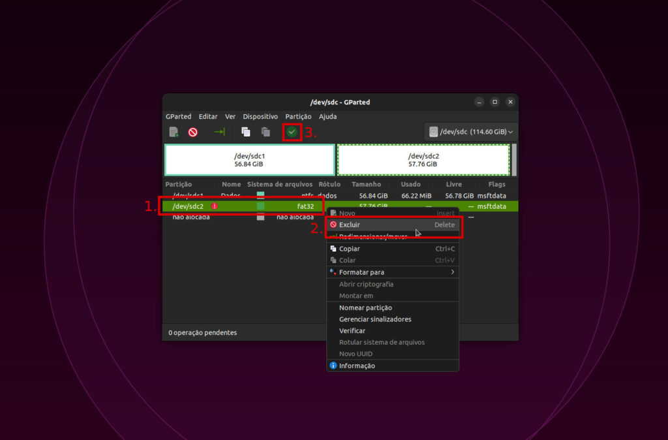Choose Gerenciar sinalizadores in the context menu
The image size is (668, 440).
(393, 319)
